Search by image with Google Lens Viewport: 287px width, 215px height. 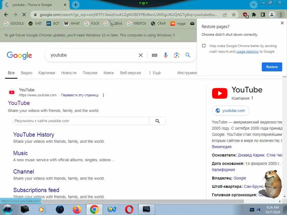point(177,55)
